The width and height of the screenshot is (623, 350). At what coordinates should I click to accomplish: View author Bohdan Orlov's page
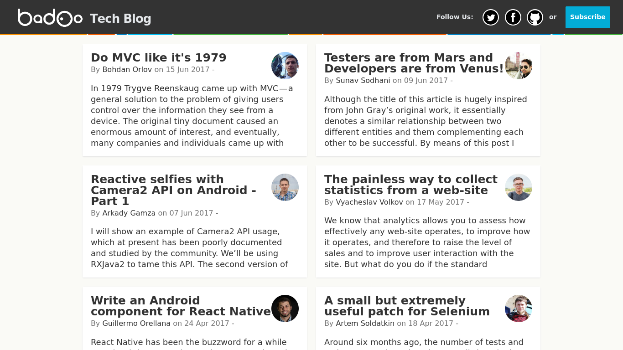[x=127, y=70]
